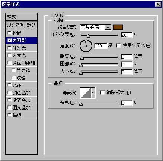
Task: Uncheck the 内阴影 checkbox
Action: [9, 41]
